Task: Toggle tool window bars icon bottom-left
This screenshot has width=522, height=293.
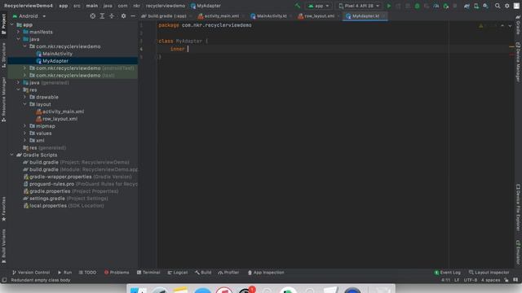Action: pos(4,280)
